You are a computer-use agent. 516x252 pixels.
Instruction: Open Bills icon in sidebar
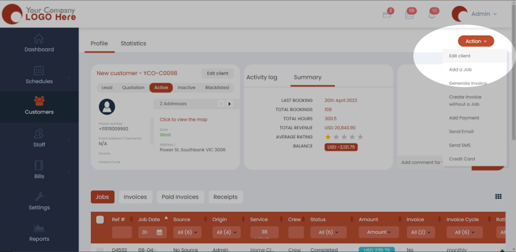coord(38,165)
